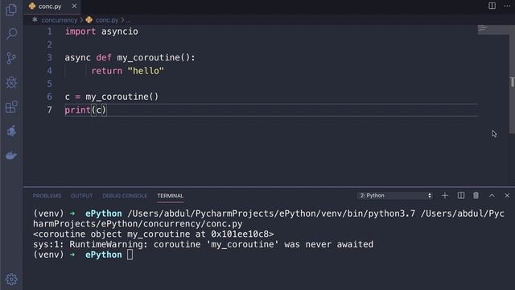Open the Run and Debug view

click(x=11, y=82)
